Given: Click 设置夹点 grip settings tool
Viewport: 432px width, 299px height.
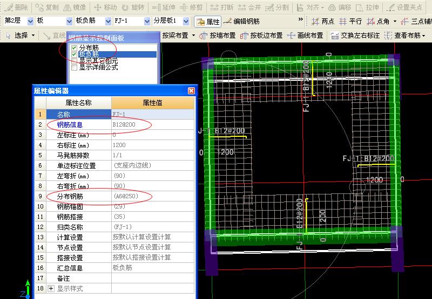Looking at the screenshot, I should [404, 7].
